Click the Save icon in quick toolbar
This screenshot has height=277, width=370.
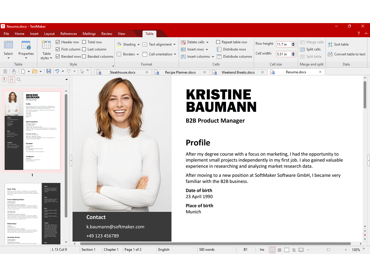[x=49, y=71]
